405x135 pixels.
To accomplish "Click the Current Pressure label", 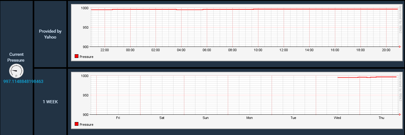I will [16, 57].
